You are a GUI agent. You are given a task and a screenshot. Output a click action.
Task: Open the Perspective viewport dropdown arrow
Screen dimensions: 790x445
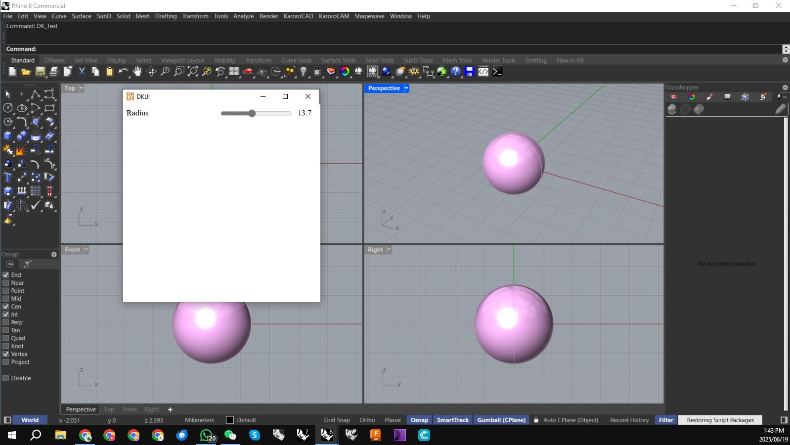tap(406, 88)
